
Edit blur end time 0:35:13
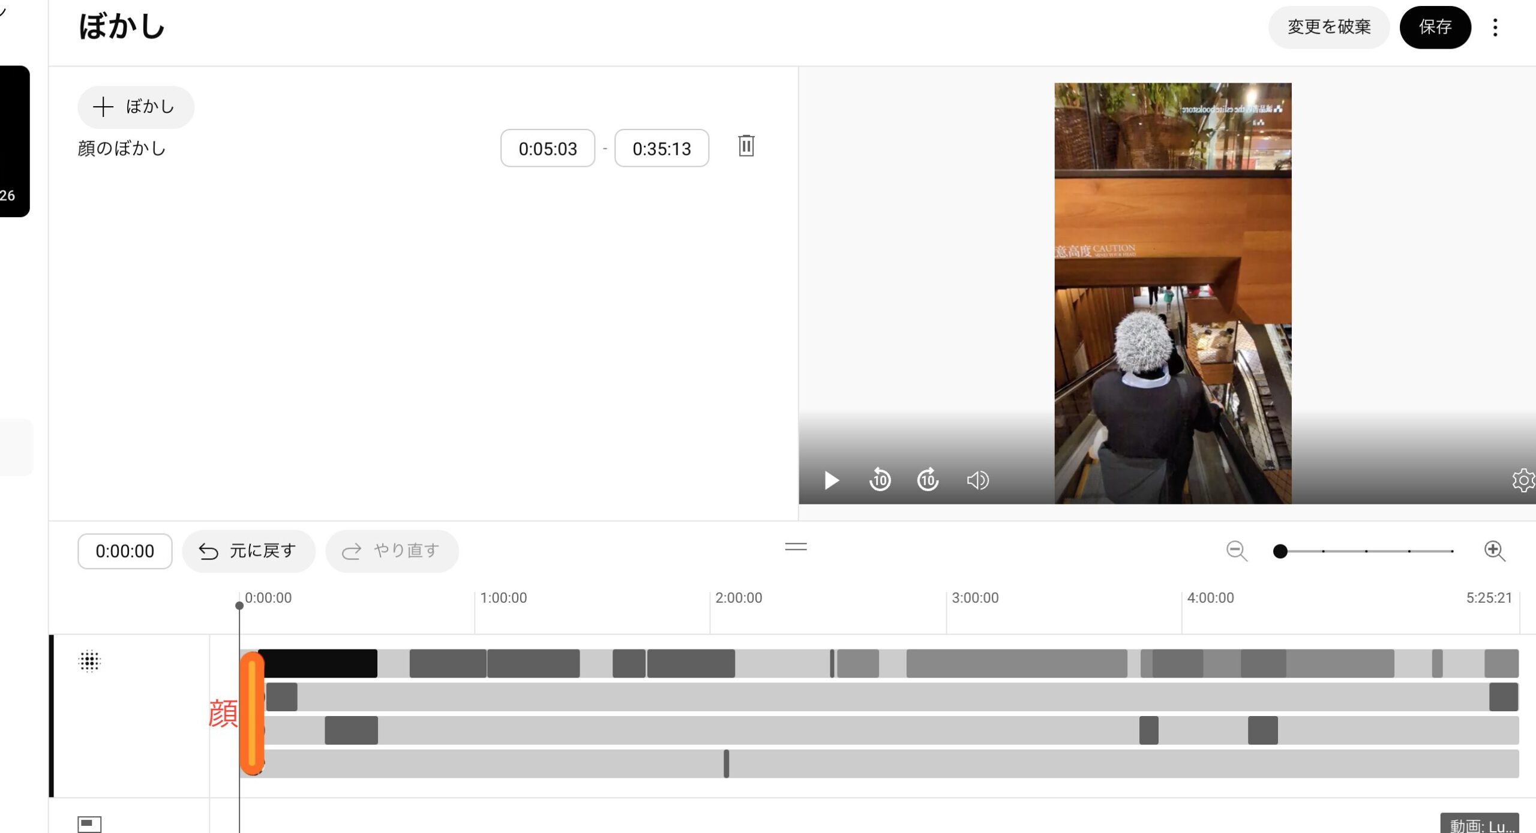pos(661,149)
